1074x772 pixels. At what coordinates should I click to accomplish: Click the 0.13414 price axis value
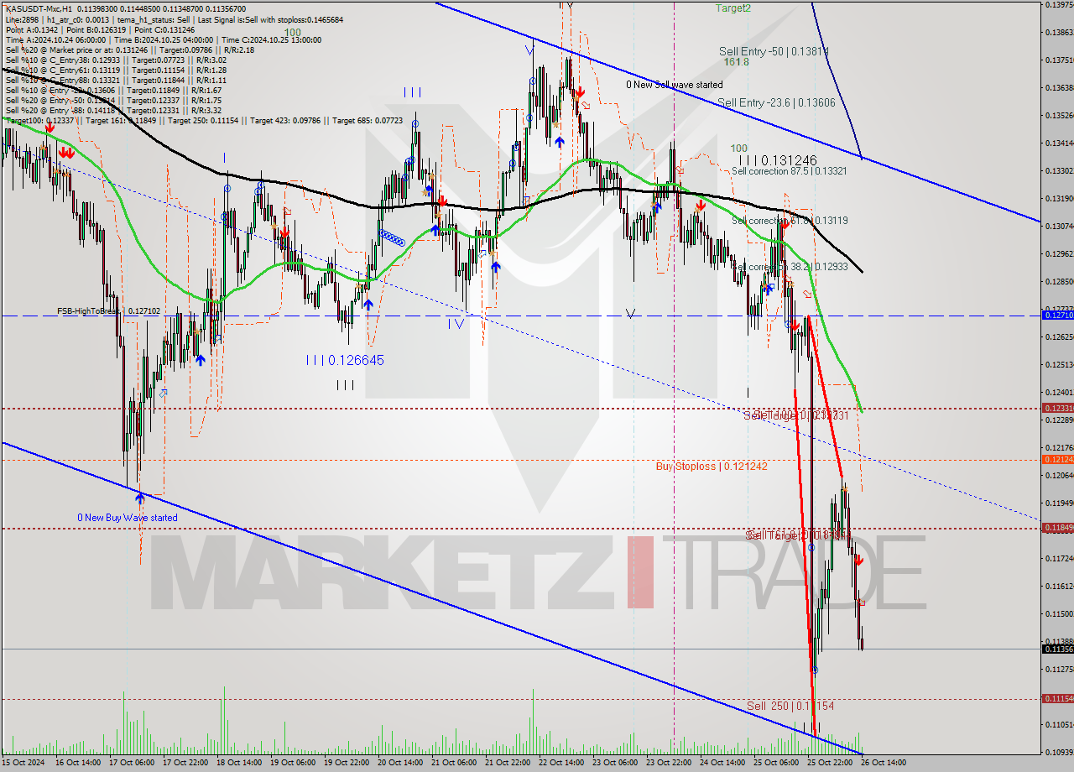click(1059, 143)
